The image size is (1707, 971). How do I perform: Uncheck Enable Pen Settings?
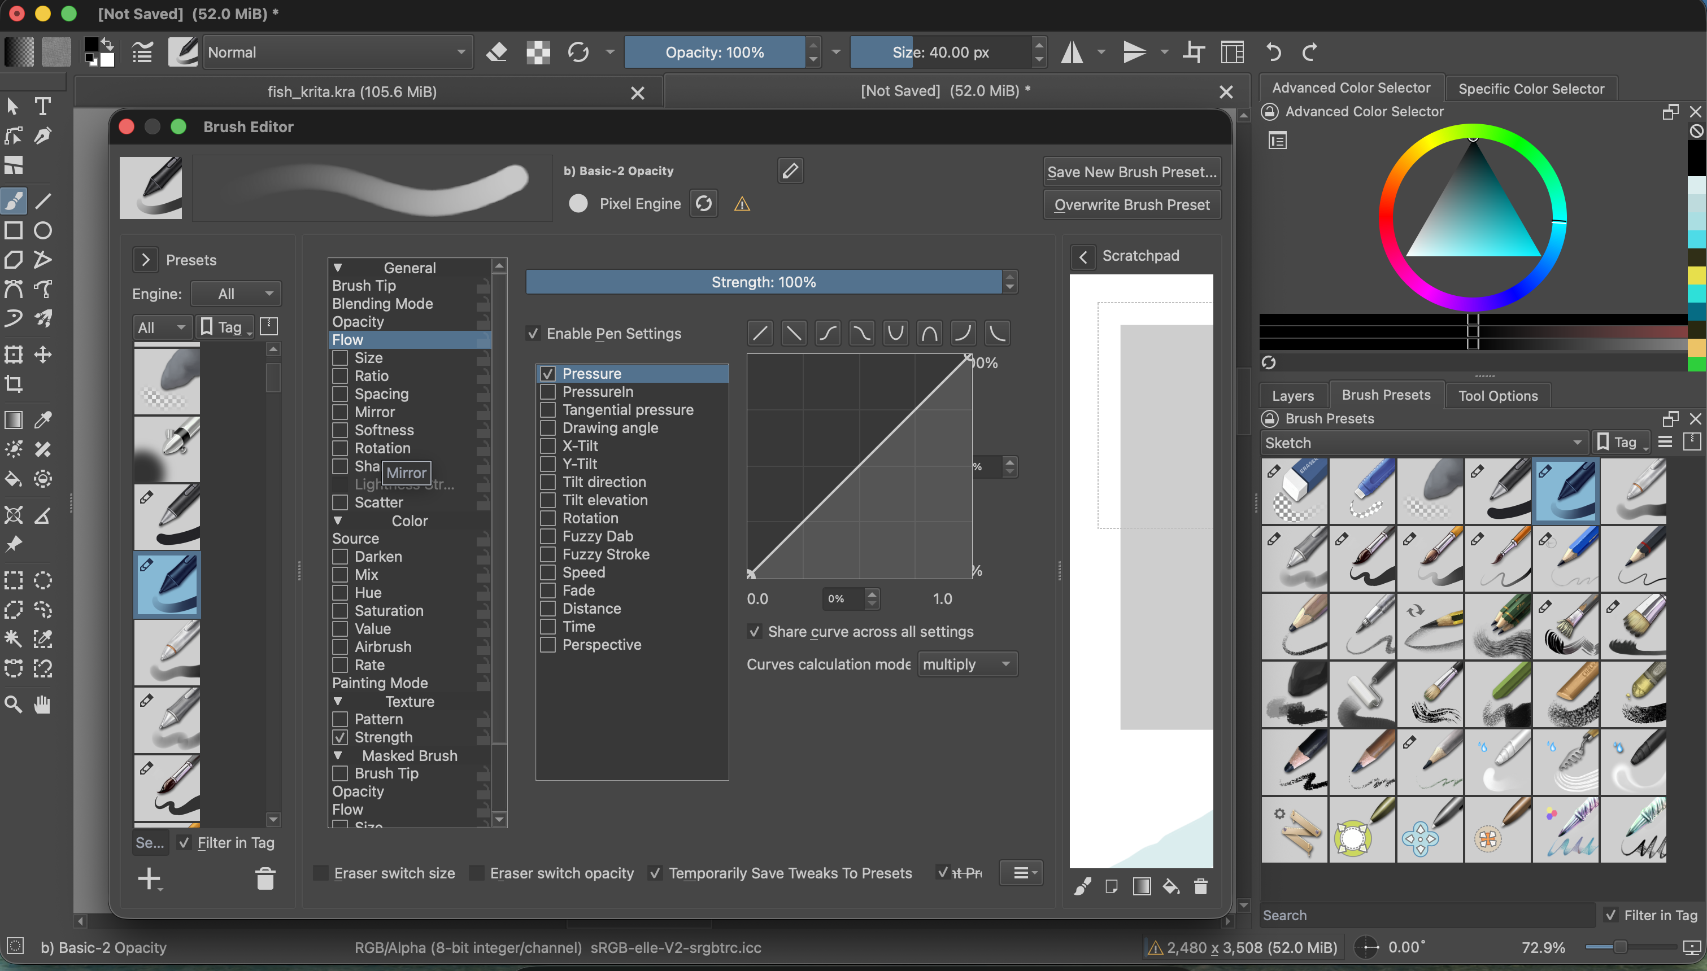tap(532, 334)
